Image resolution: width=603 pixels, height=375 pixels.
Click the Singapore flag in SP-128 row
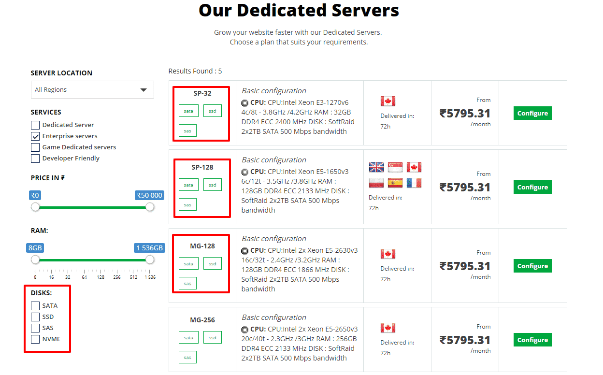pyautogui.click(x=395, y=167)
